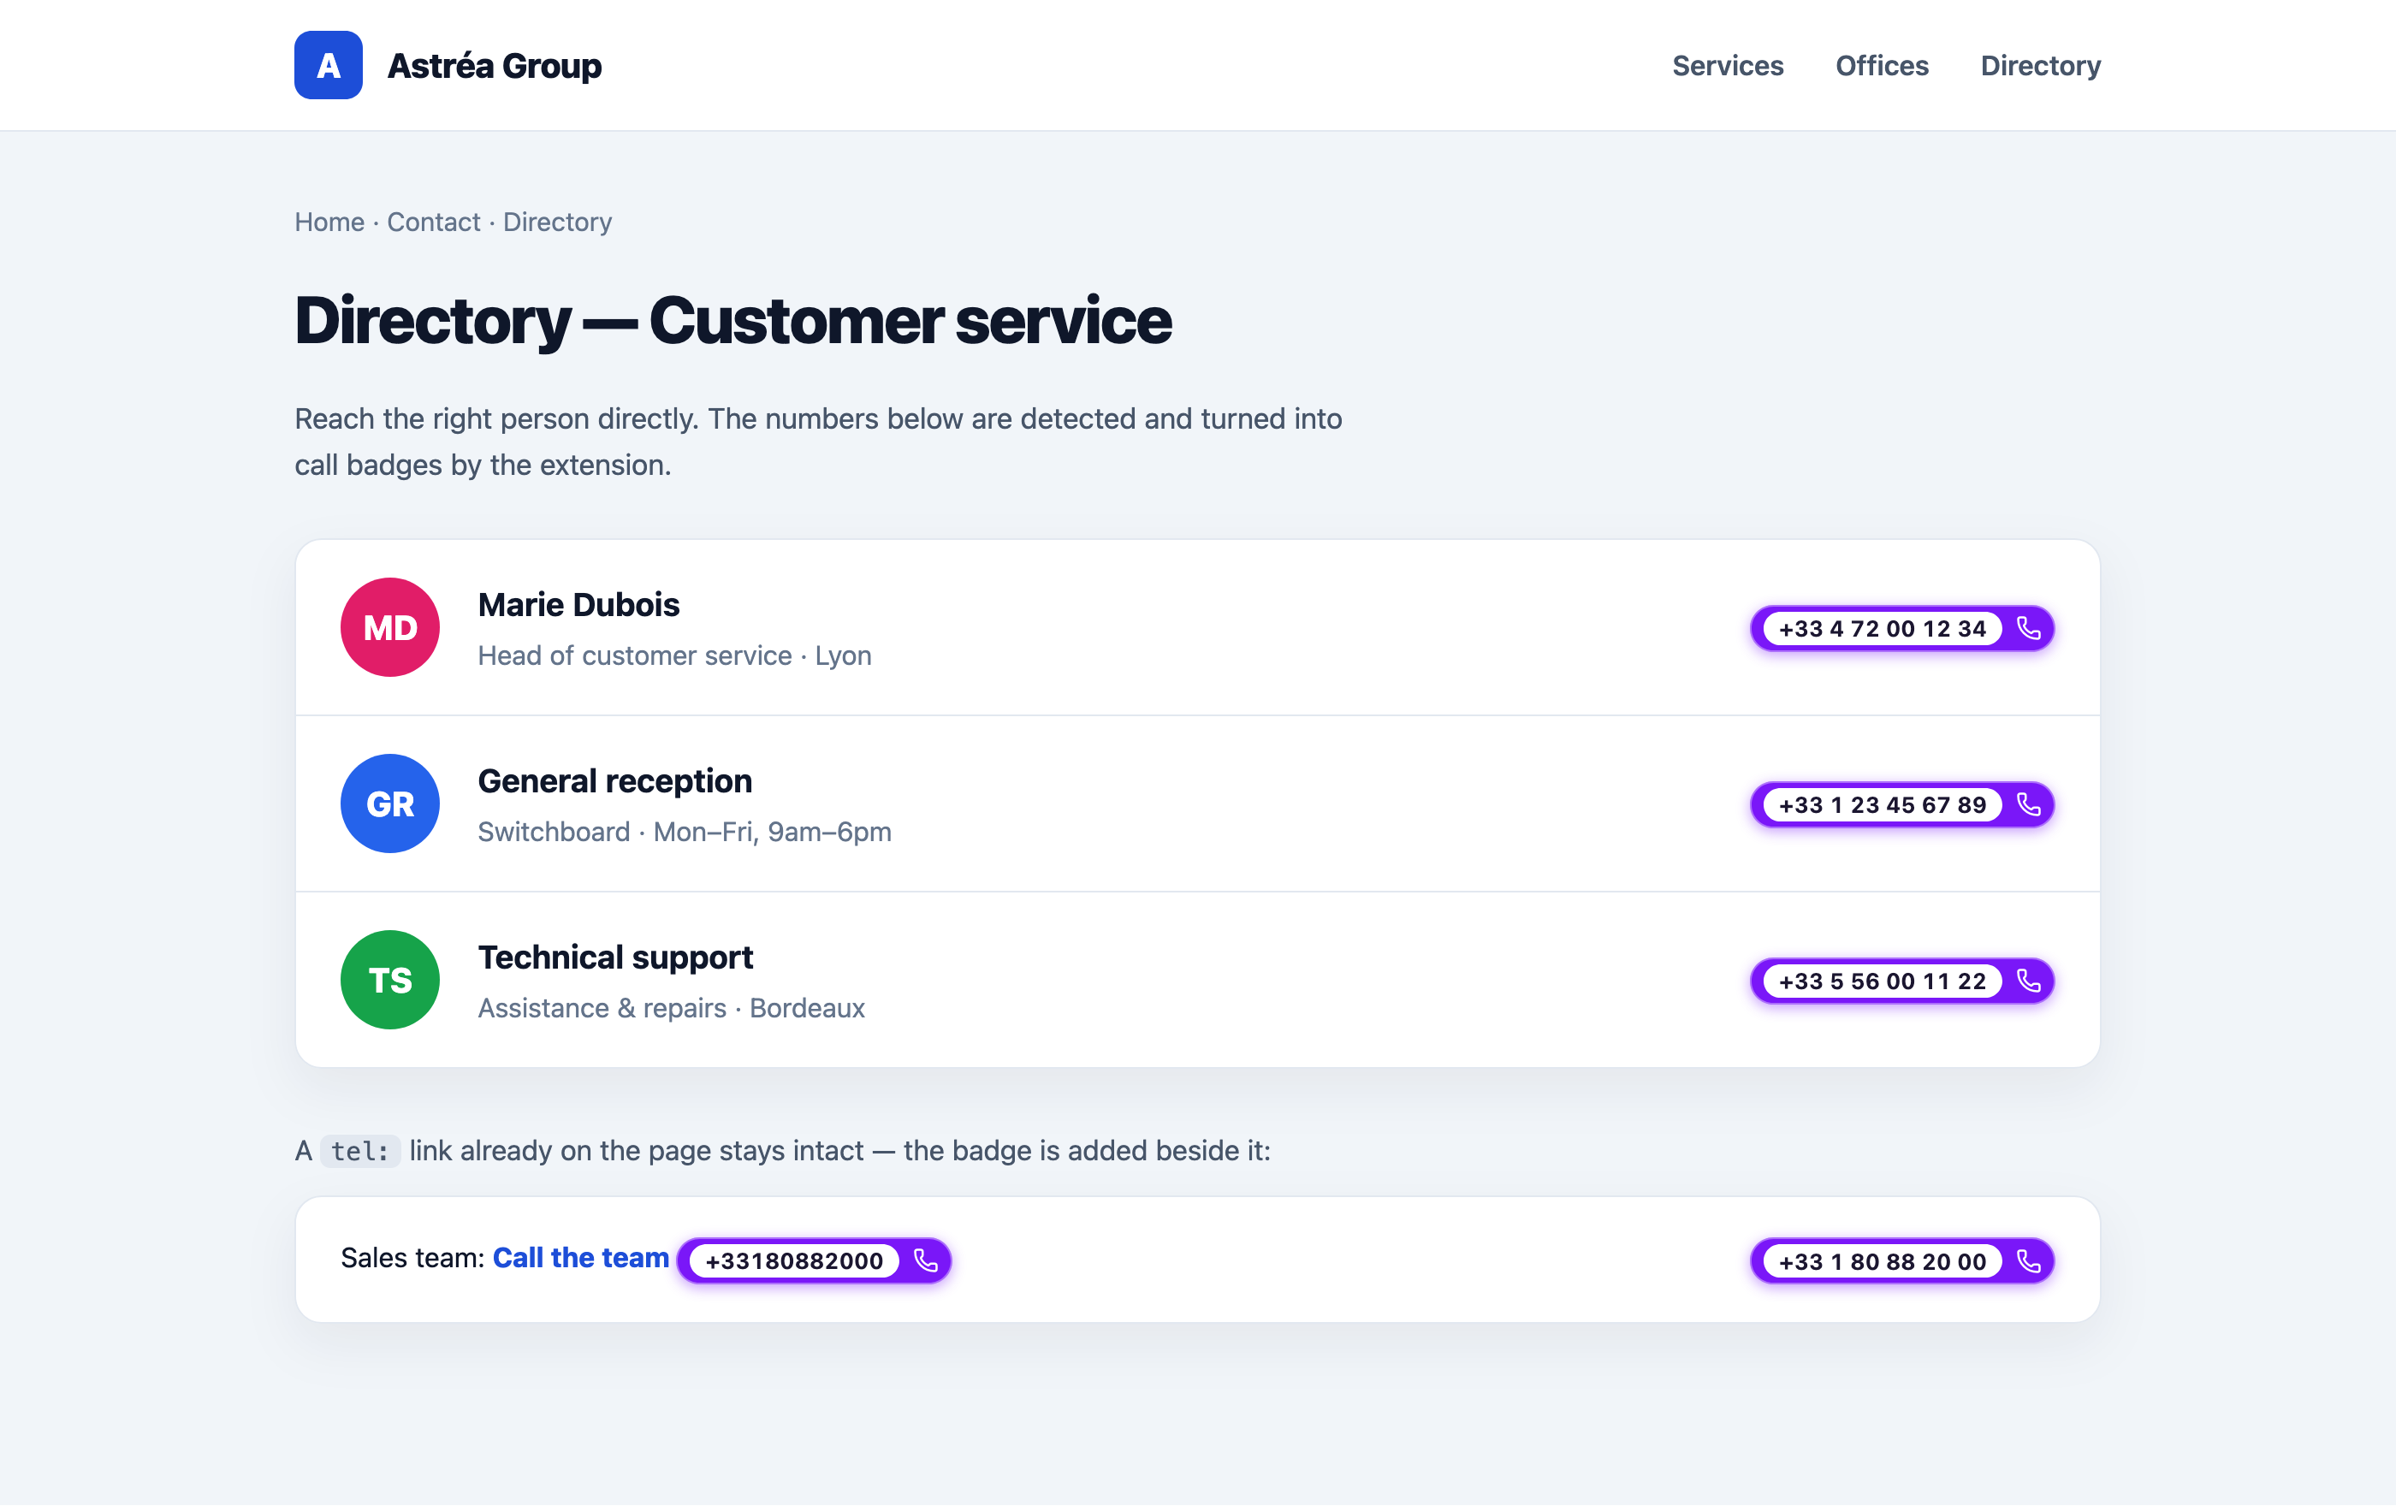Click phone icon beside +33 4 72 00 12 34
The width and height of the screenshot is (2396, 1506).
point(2028,629)
